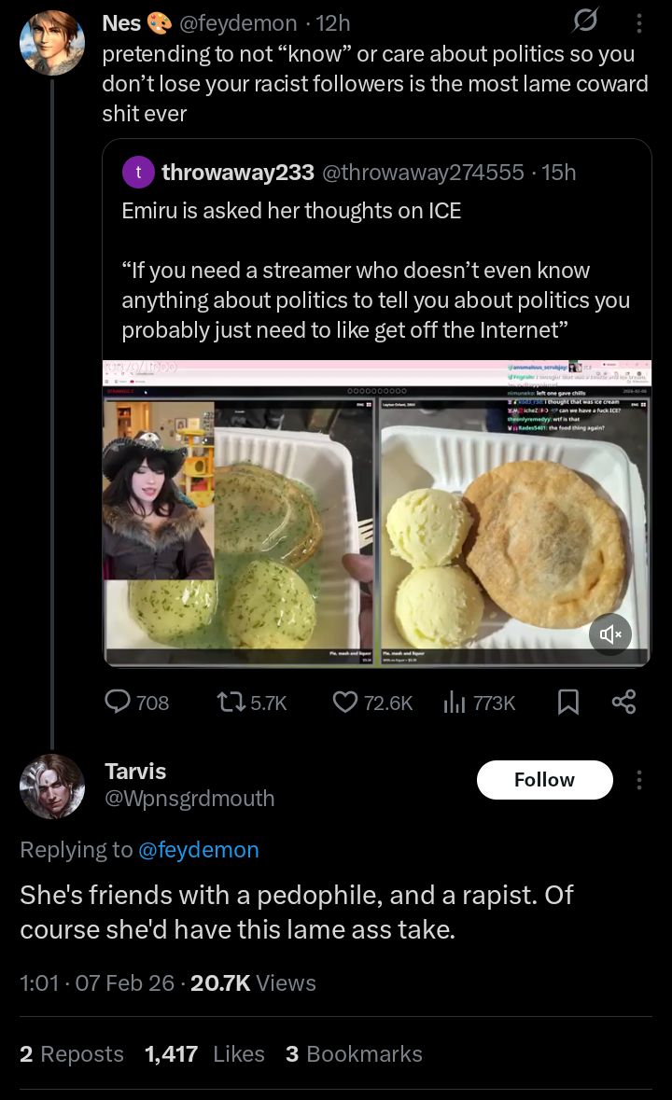View the 2 Reposts list

point(72,1053)
